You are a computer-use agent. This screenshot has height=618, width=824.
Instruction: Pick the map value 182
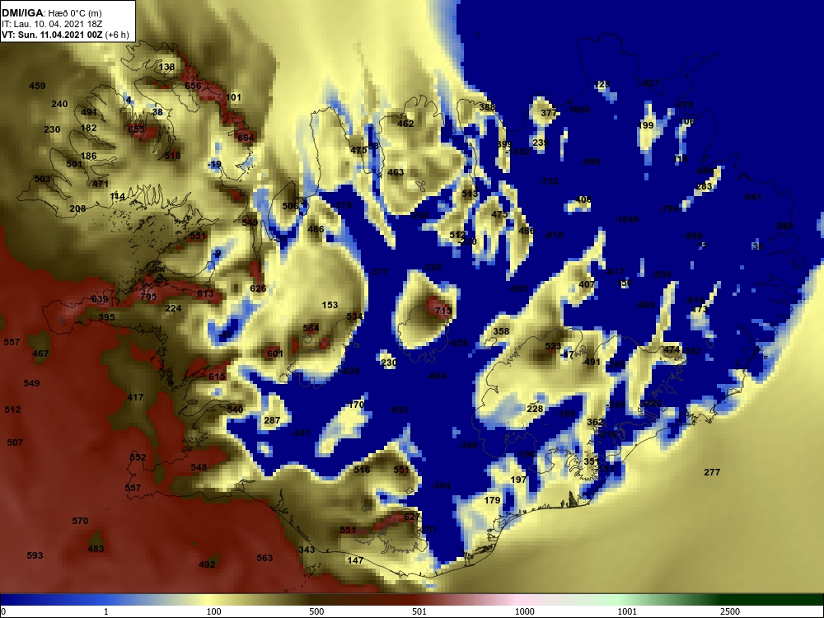click(89, 128)
